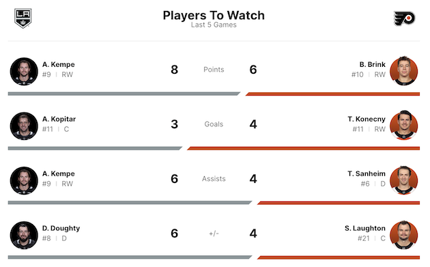
Task: Click the S. Laughton player name
Action: (x=365, y=228)
